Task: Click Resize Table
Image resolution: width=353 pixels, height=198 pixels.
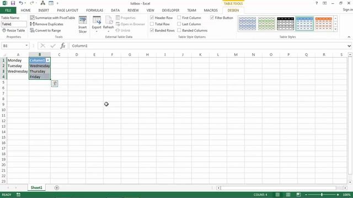Action: pos(13,30)
